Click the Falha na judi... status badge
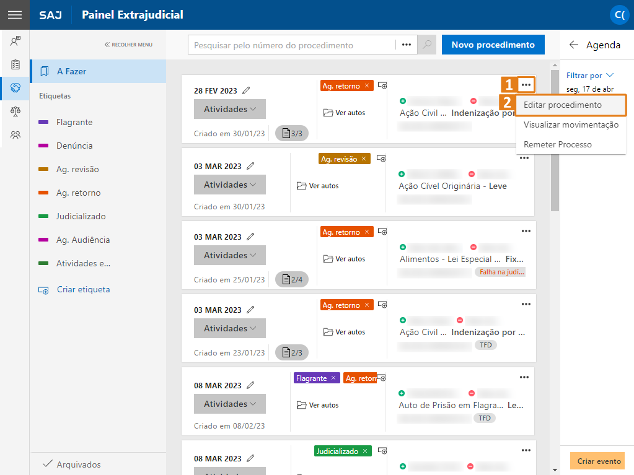Screen dimensions: 634x475 (501, 272)
